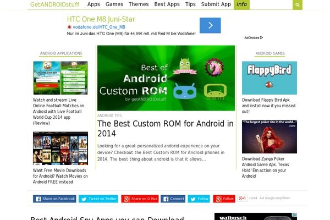Screen dimensions: 330x220
Task: Open the Best Apps menu
Action: click(x=167, y=4)
